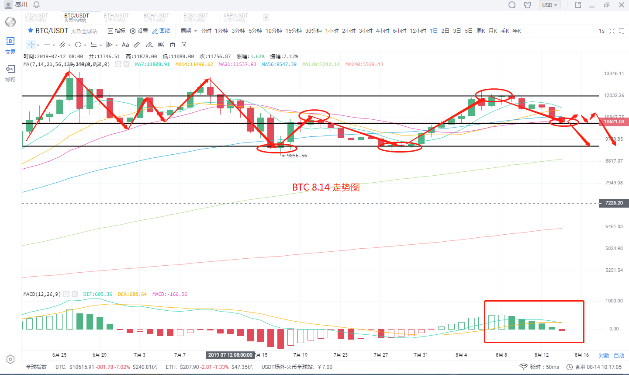Remove the MACD indicator with X
Screen dimensions: 629x375
coord(75,294)
